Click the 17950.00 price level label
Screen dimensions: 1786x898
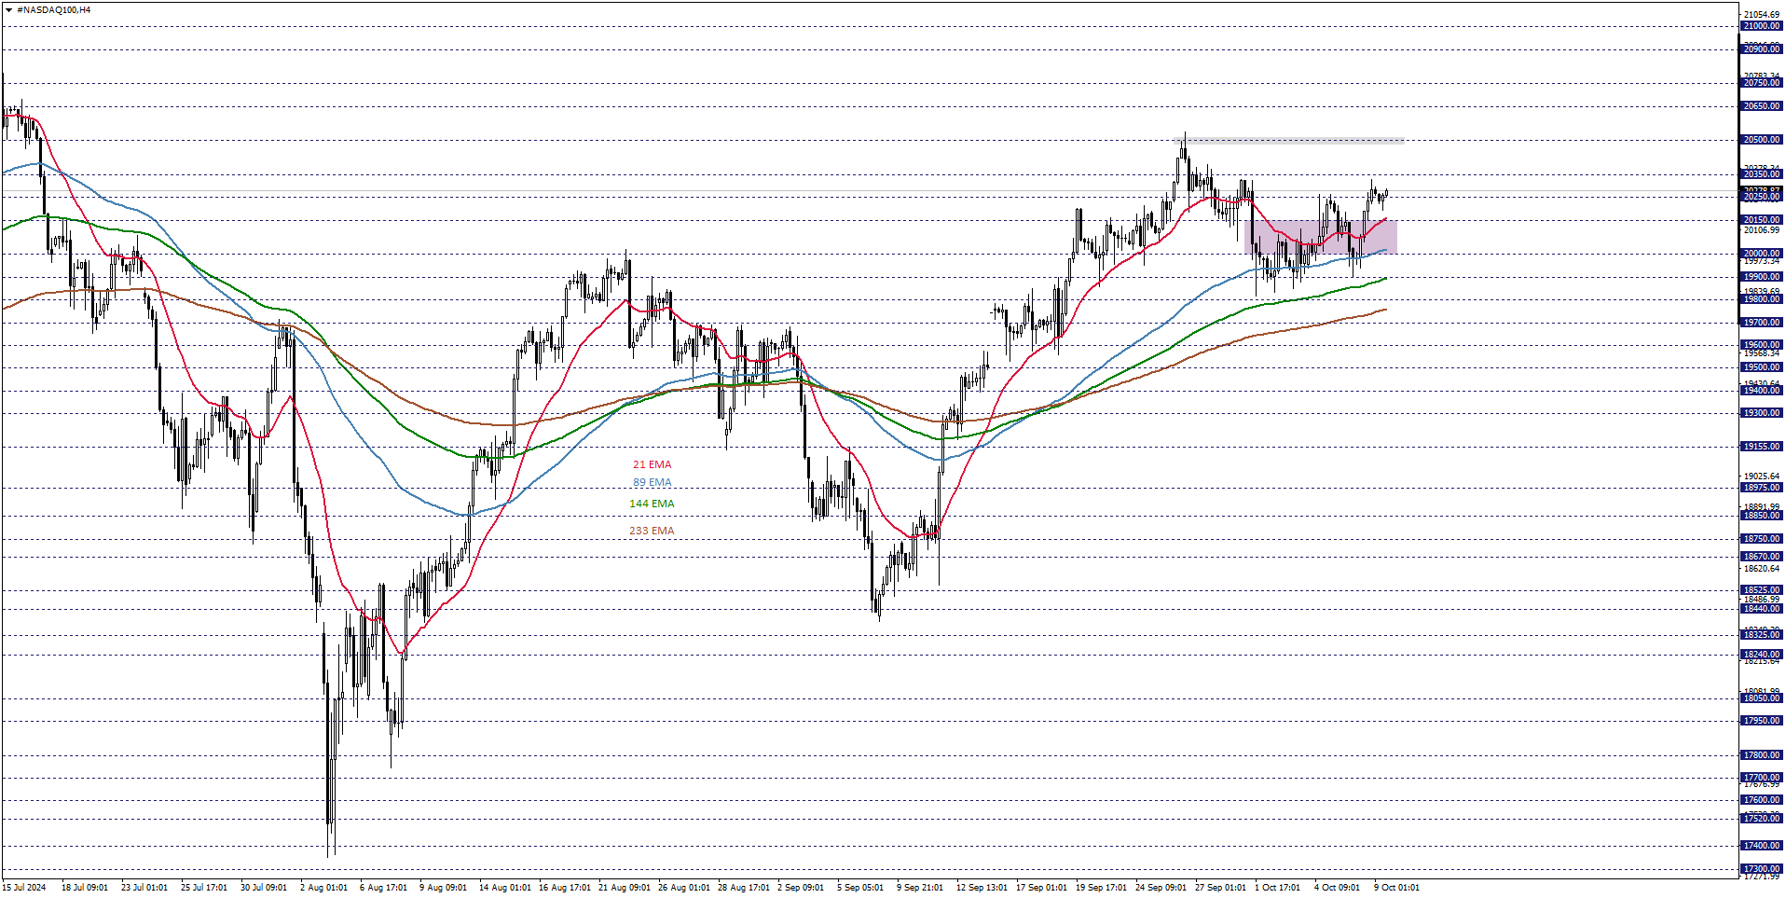coord(1762,721)
